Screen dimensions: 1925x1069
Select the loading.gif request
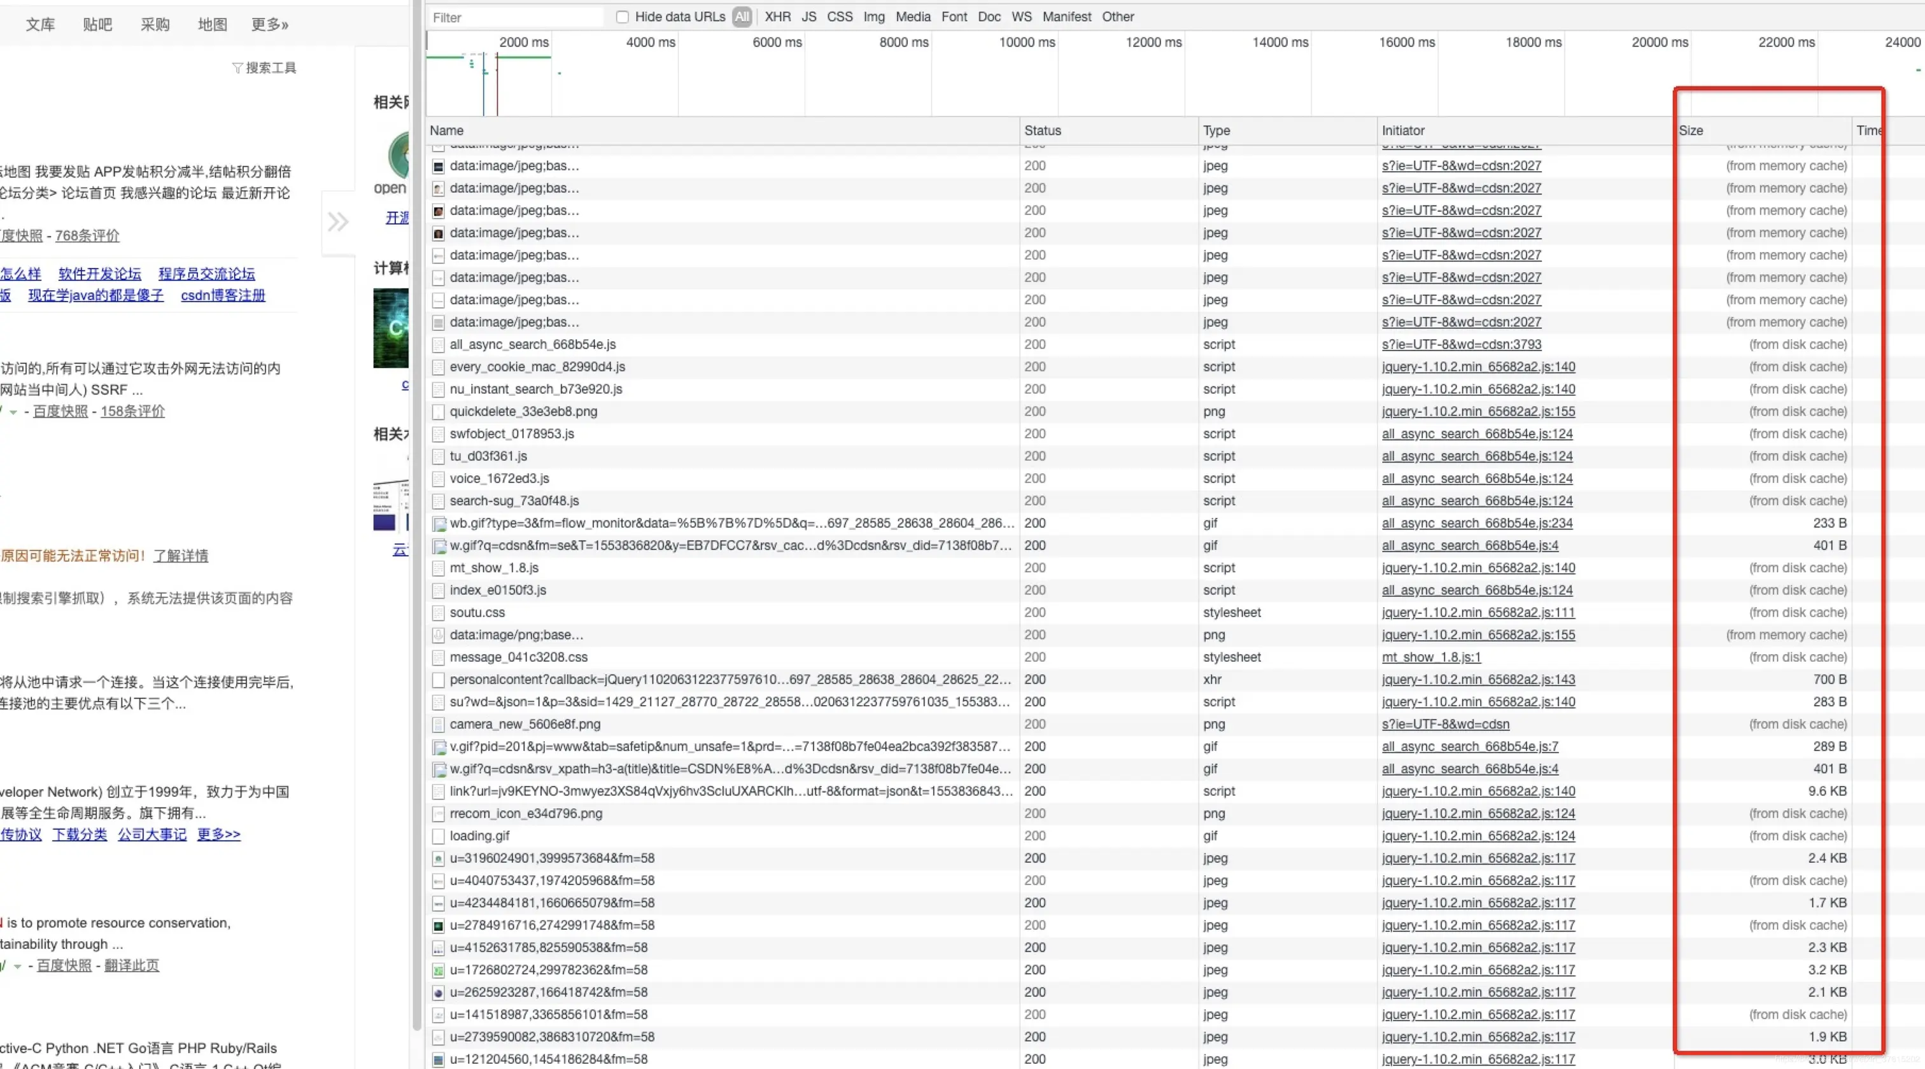479,836
